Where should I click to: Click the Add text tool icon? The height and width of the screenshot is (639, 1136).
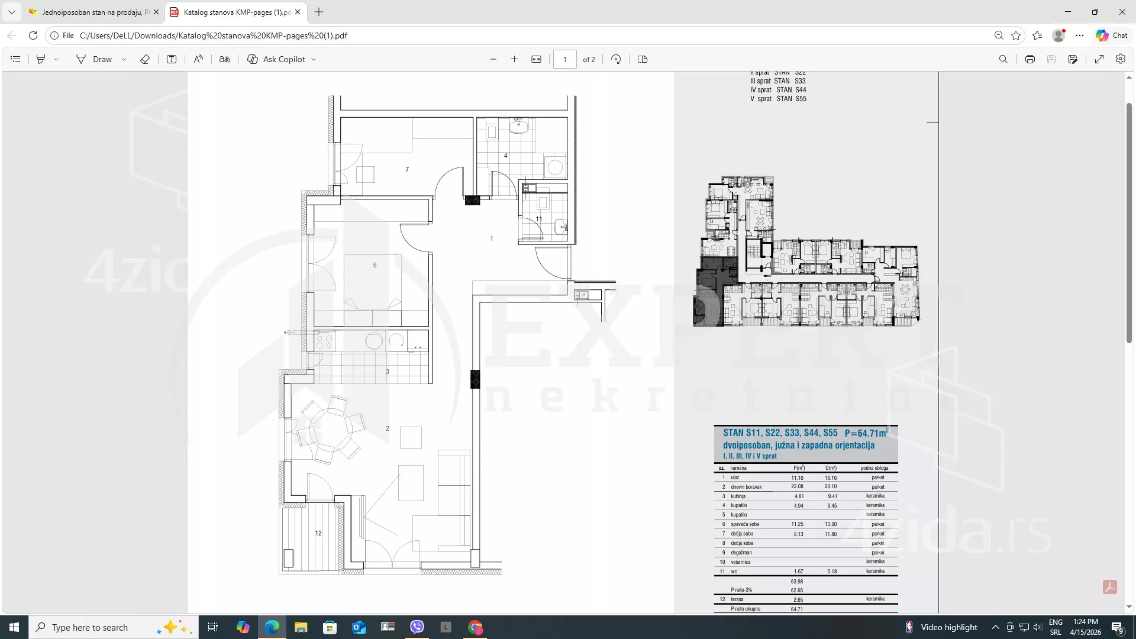tap(172, 59)
